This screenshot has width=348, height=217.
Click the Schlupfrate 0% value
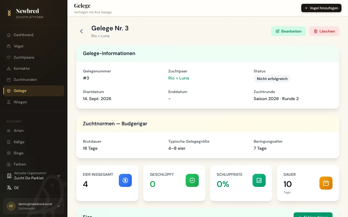coord(223,184)
